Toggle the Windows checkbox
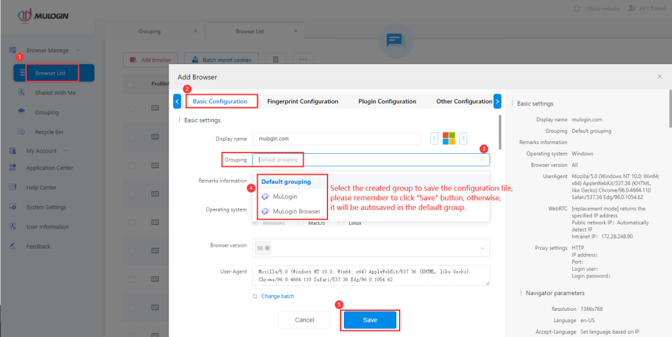This screenshot has width=672, height=337. pos(256,223)
